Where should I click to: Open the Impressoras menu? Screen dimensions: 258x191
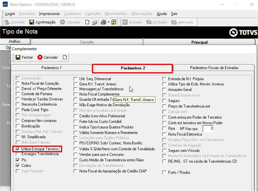(x=49, y=14)
